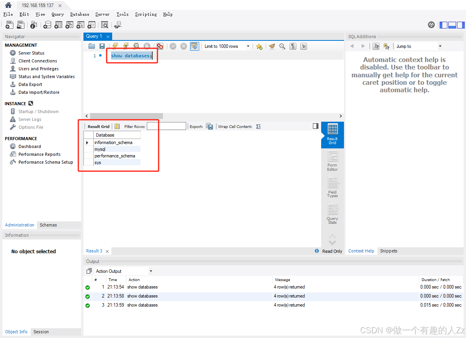Open Server Status in Management
This screenshot has width=466, height=338.
point(31,53)
